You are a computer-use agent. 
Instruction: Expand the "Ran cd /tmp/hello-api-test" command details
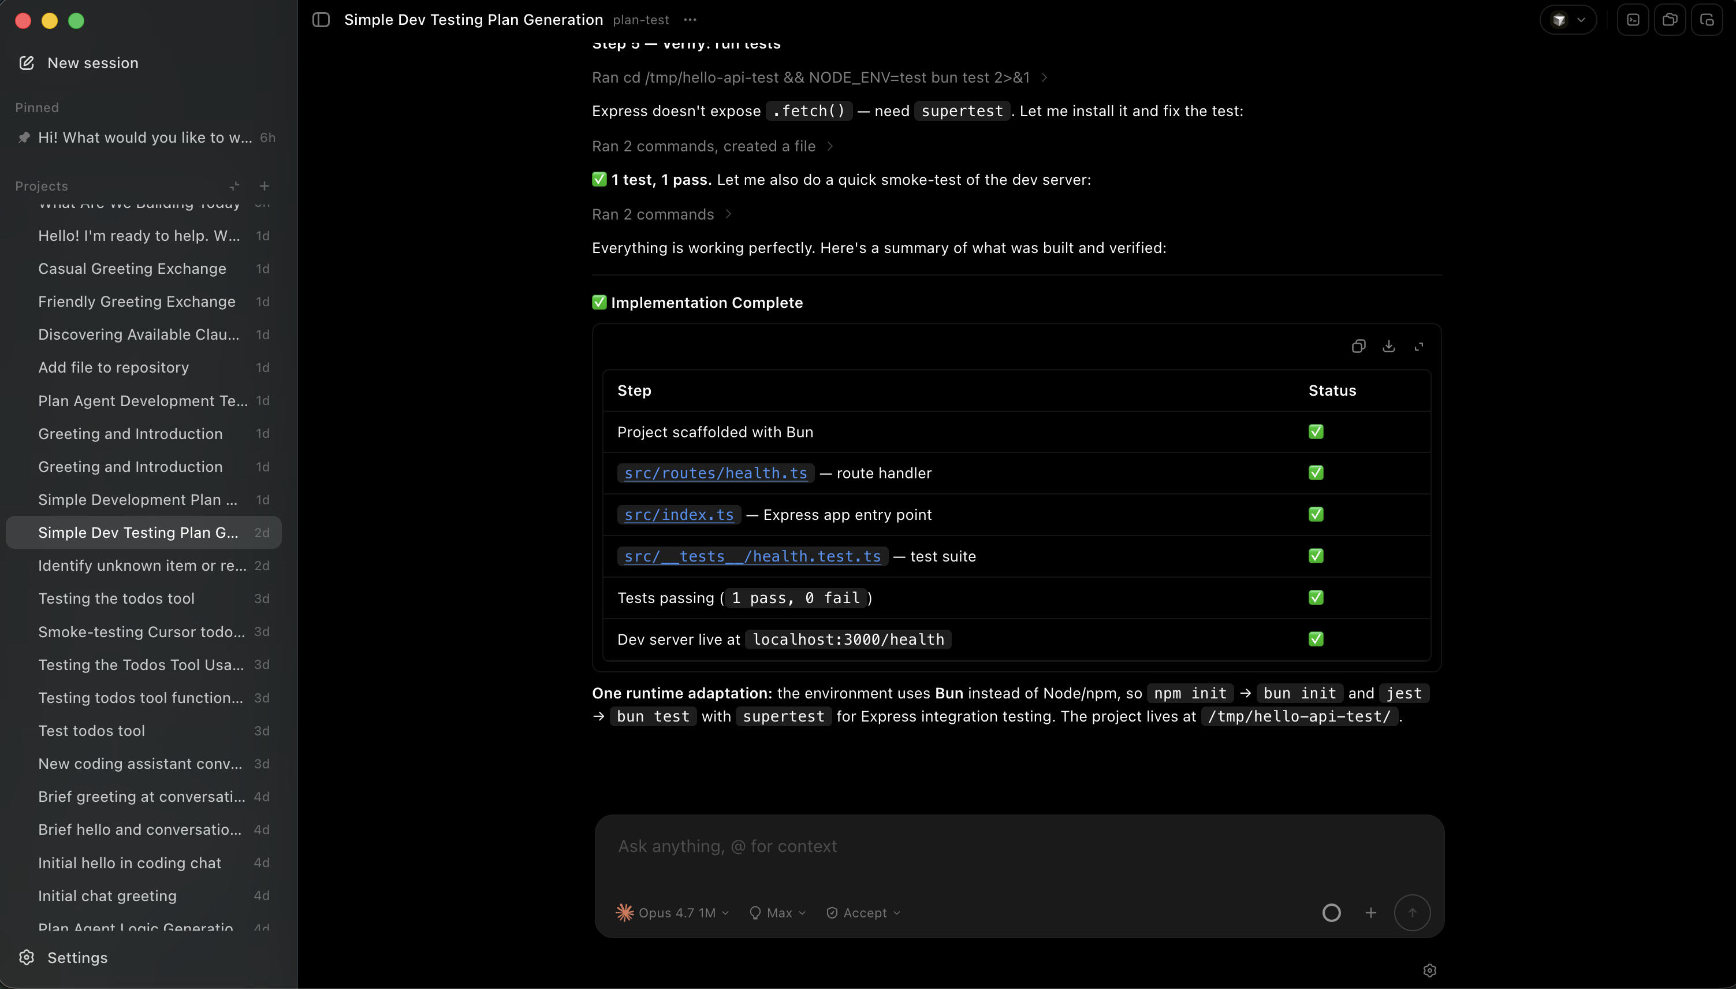point(819,77)
